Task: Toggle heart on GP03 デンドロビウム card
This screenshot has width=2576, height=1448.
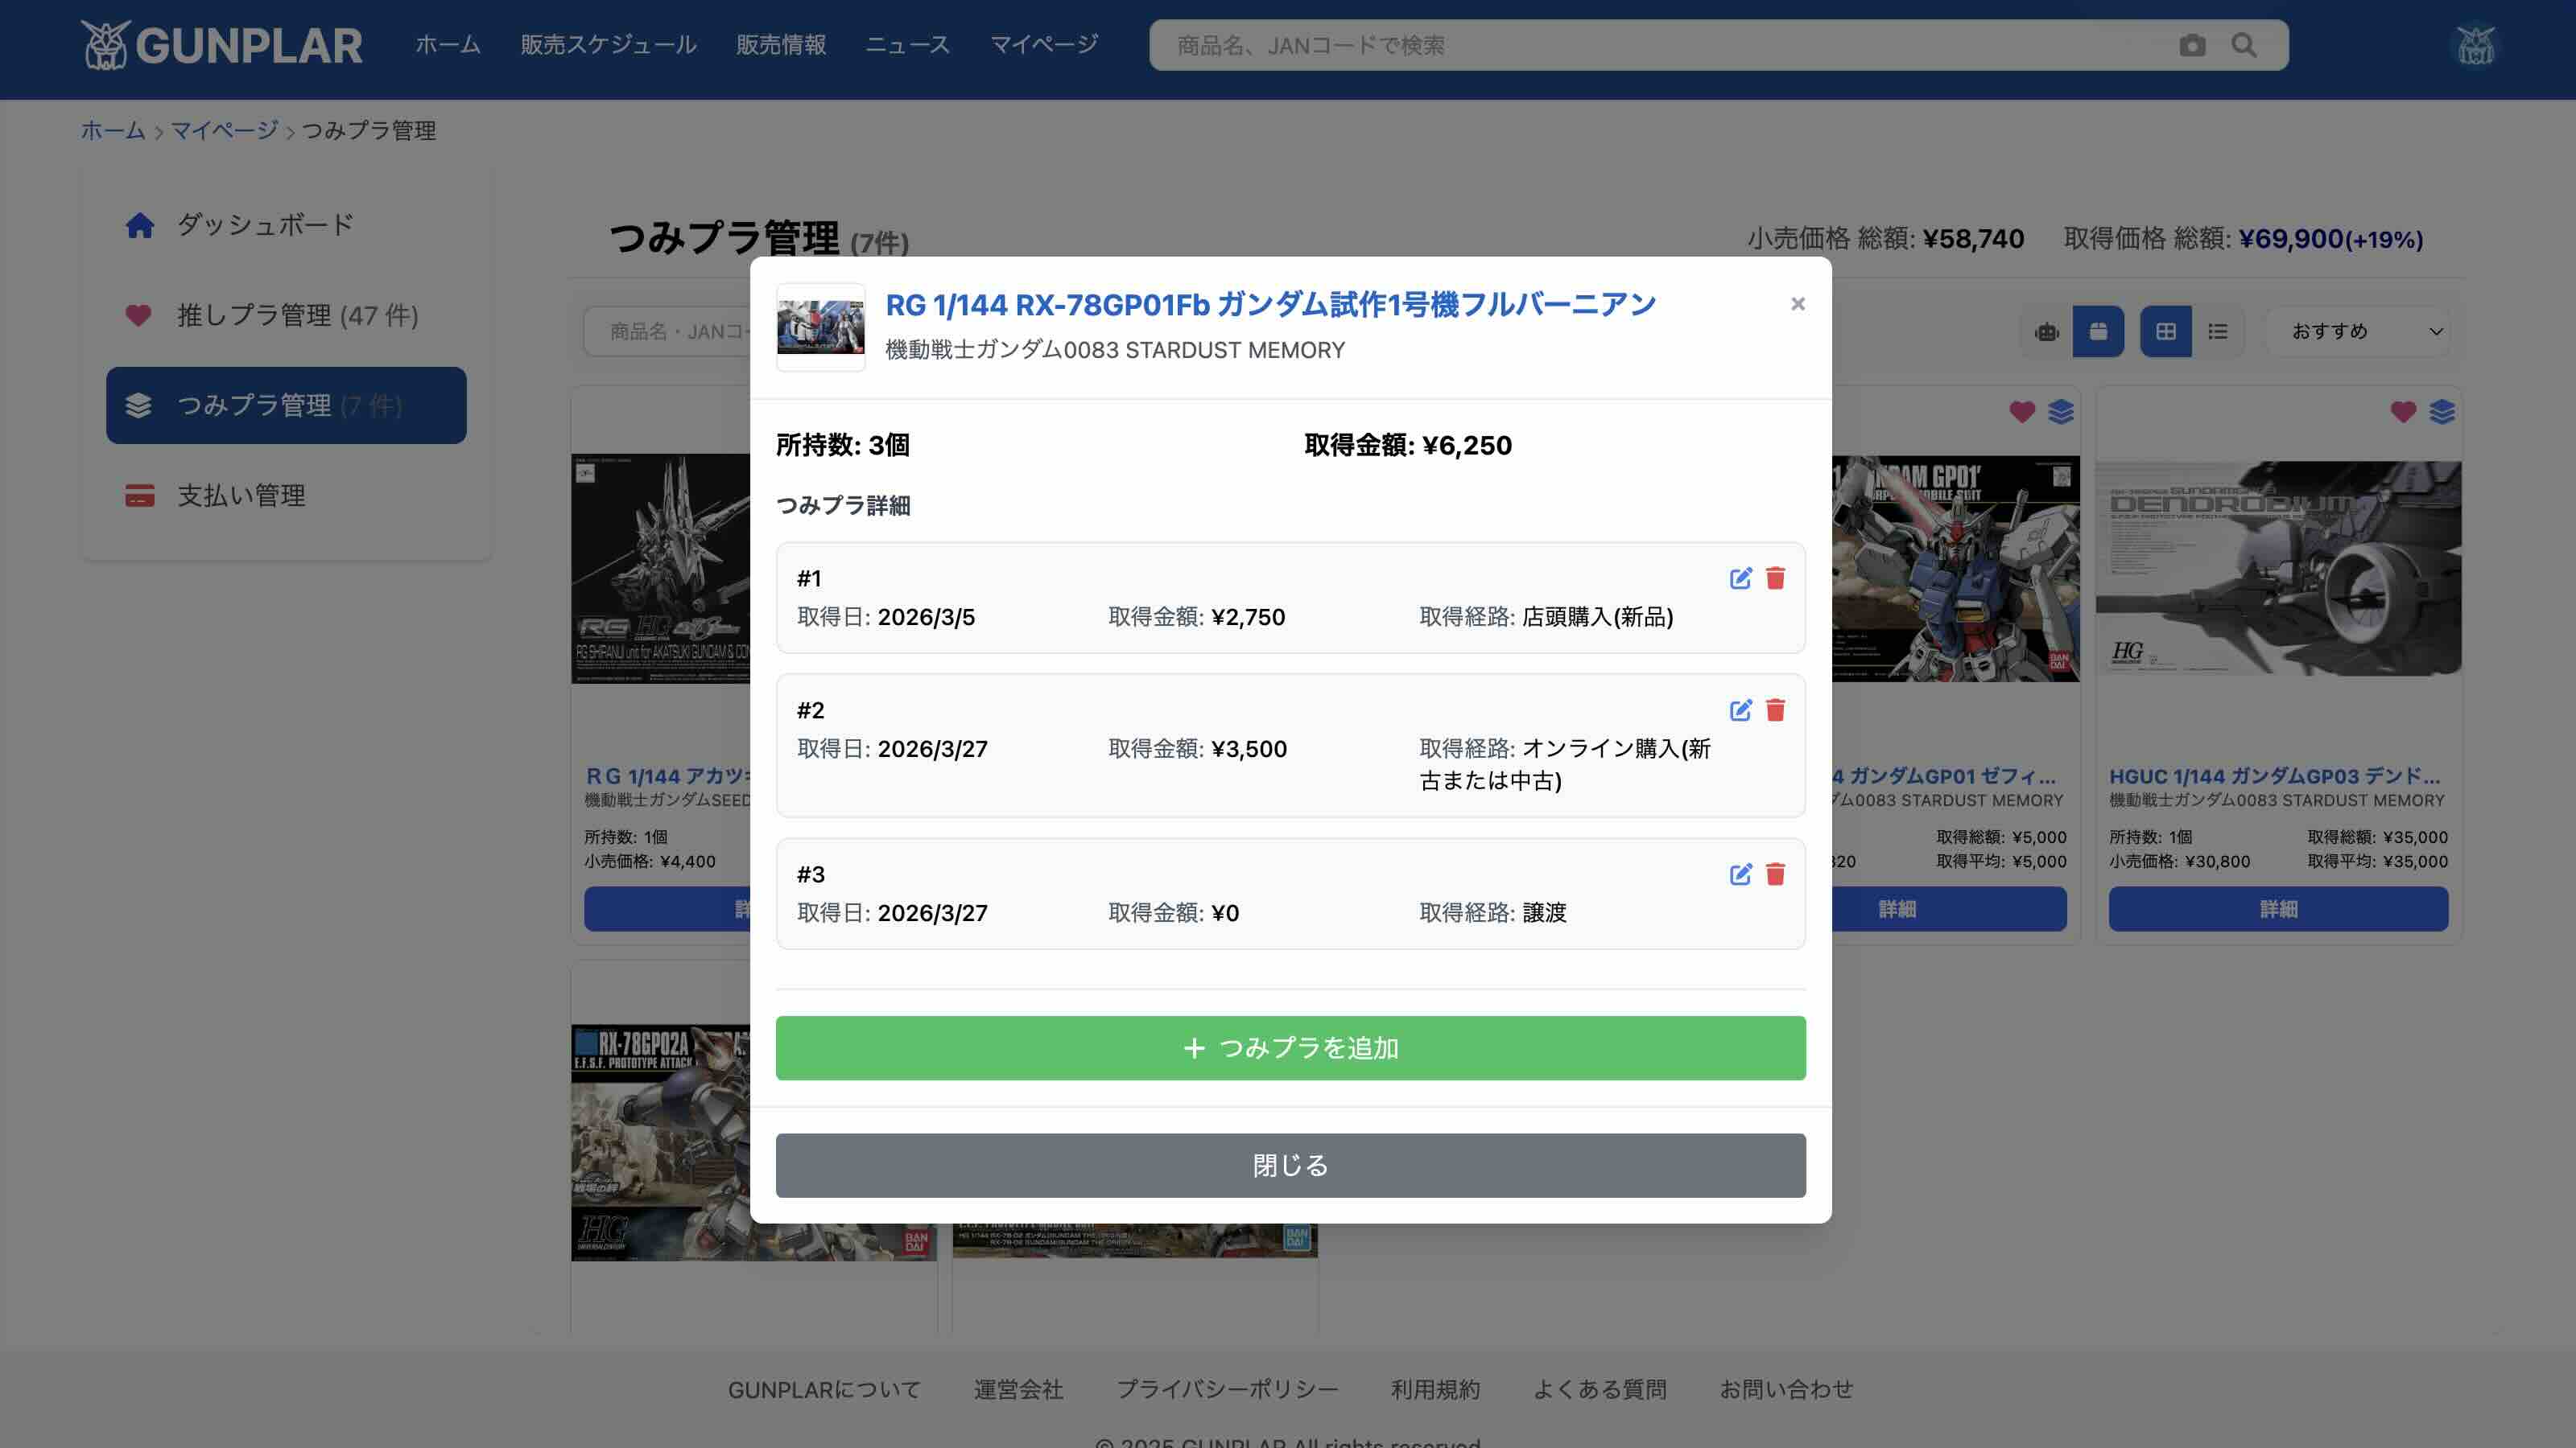Action: 2403,412
